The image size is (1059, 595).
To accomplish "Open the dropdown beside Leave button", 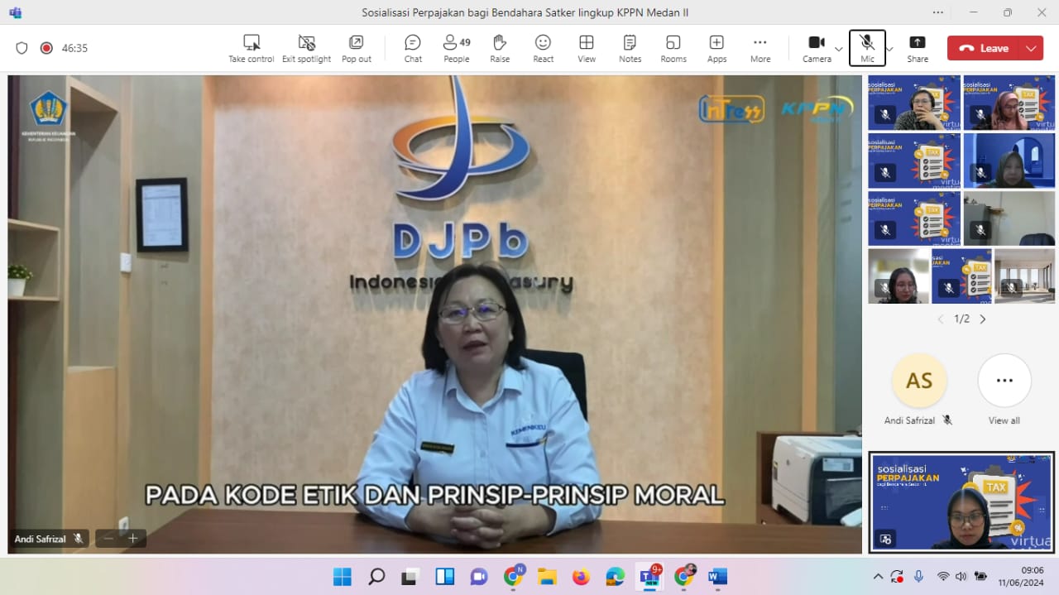I will click(1031, 48).
